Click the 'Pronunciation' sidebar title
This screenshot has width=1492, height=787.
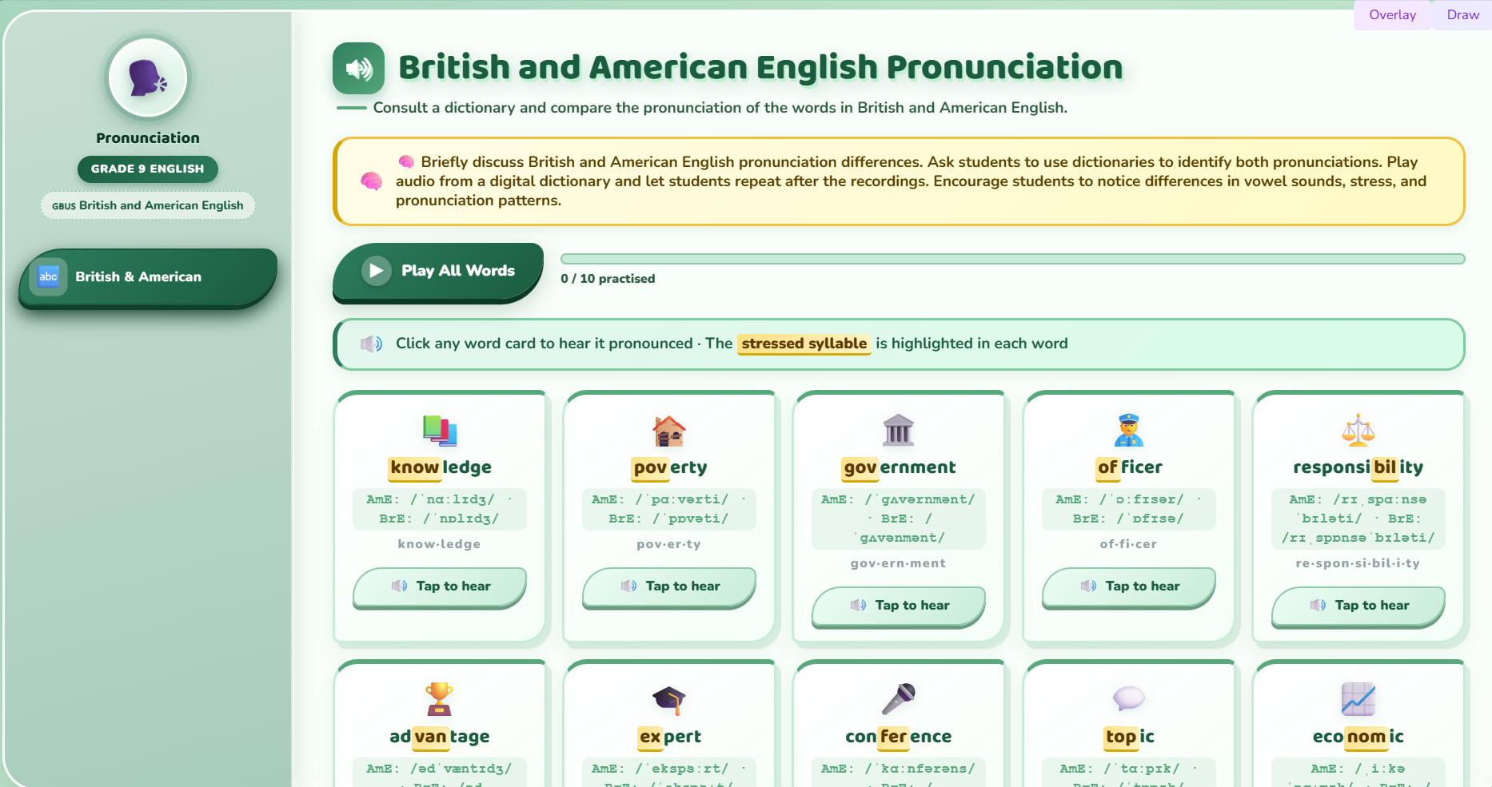click(x=148, y=138)
